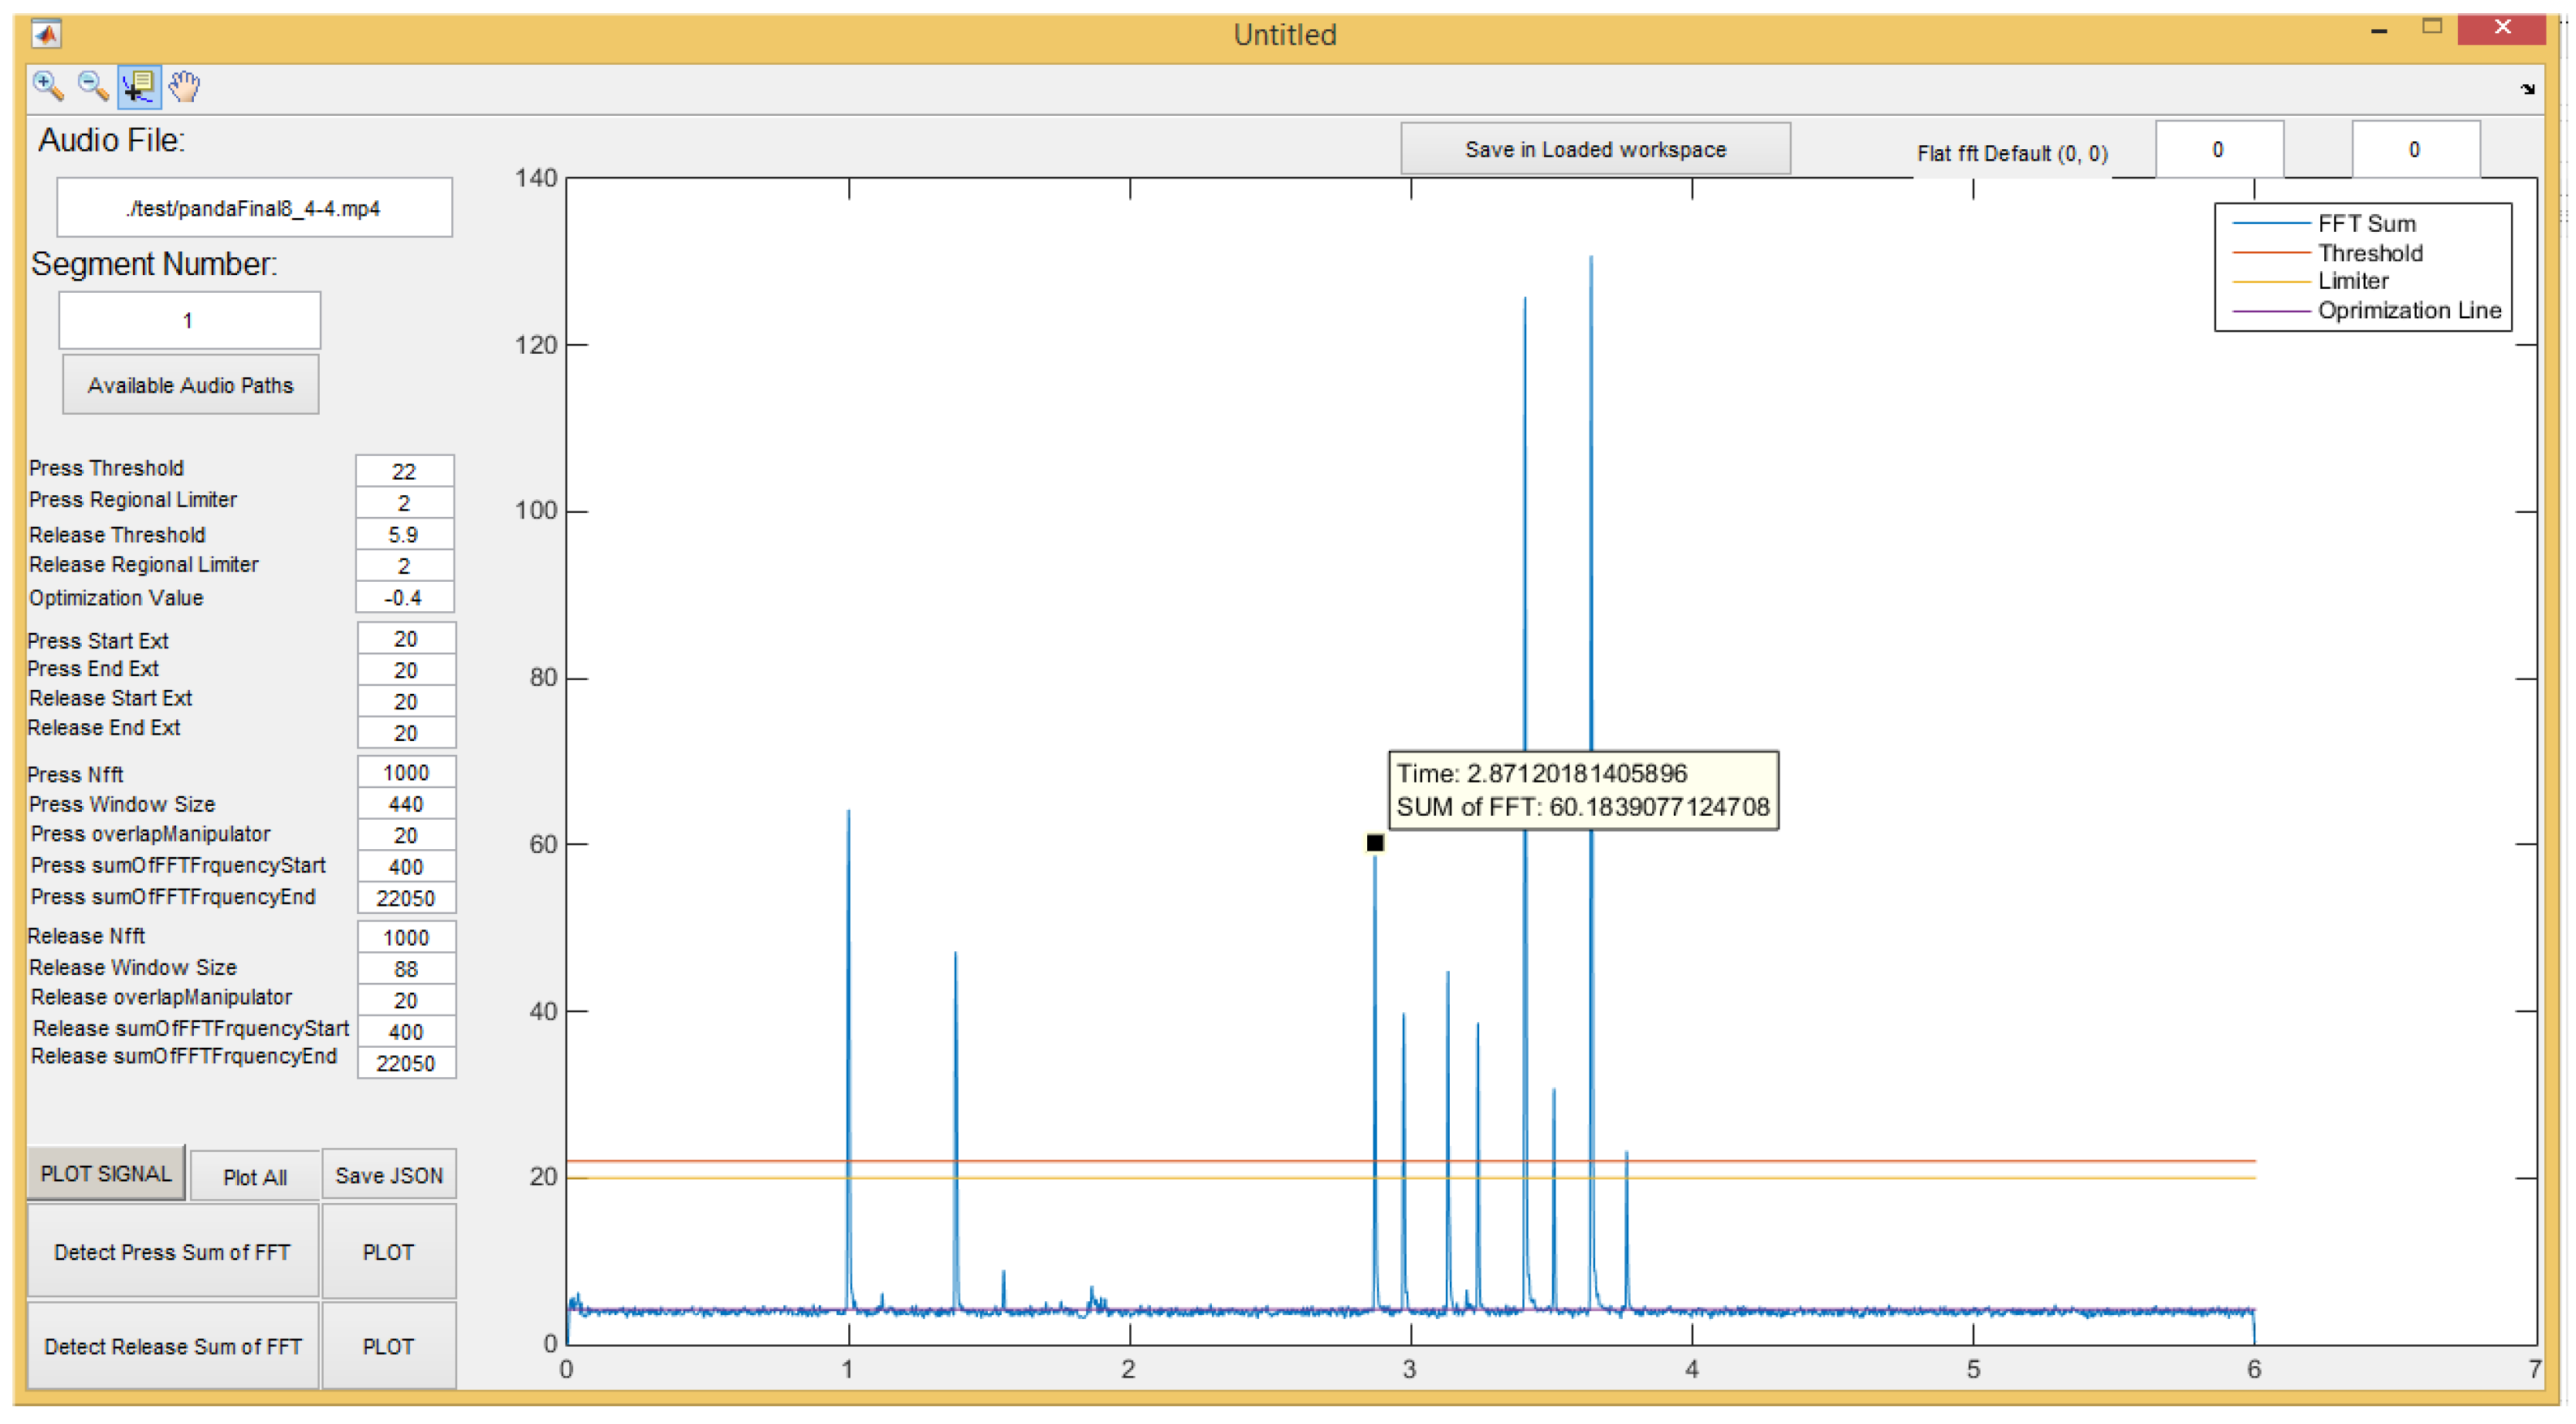Run Detect Release Sum of FFT

172,1346
